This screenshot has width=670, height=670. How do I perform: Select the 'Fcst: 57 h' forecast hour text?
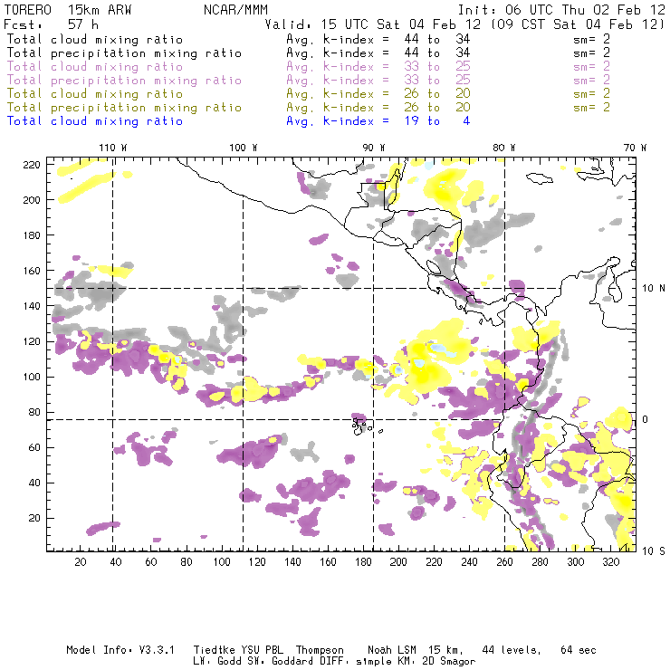point(51,24)
